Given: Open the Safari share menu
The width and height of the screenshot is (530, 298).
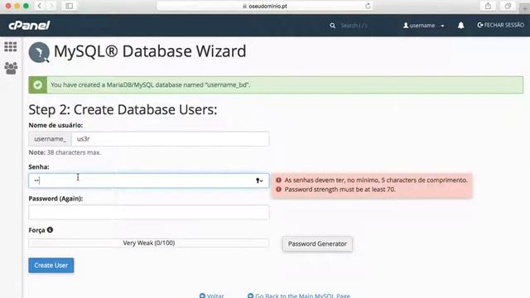Looking at the screenshot, I should 488,6.
